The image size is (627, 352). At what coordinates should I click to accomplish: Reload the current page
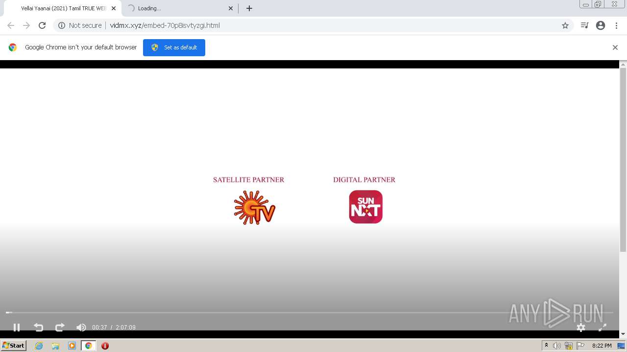[x=42, y=25]
